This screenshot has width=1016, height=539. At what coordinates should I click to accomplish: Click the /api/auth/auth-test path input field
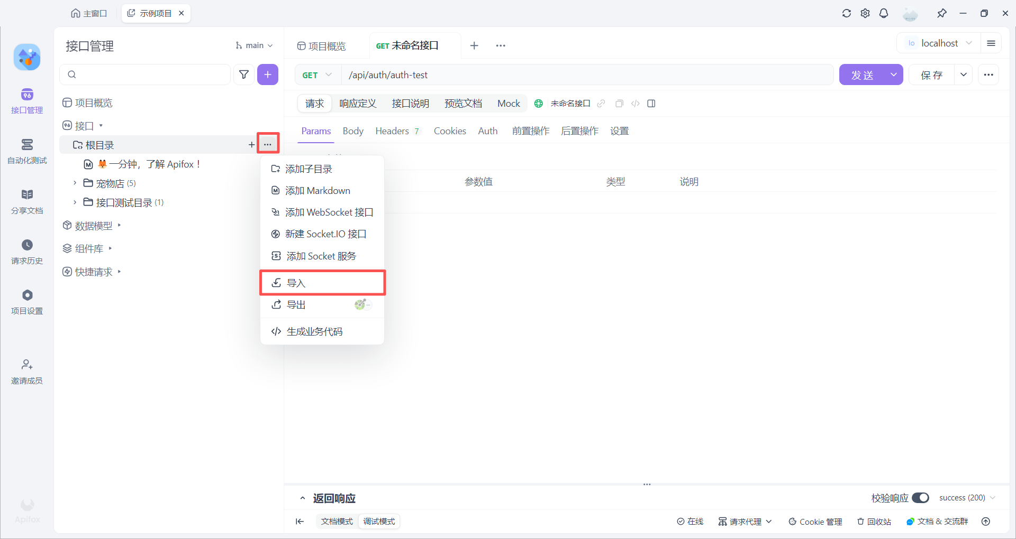click(x=529, y=75)
